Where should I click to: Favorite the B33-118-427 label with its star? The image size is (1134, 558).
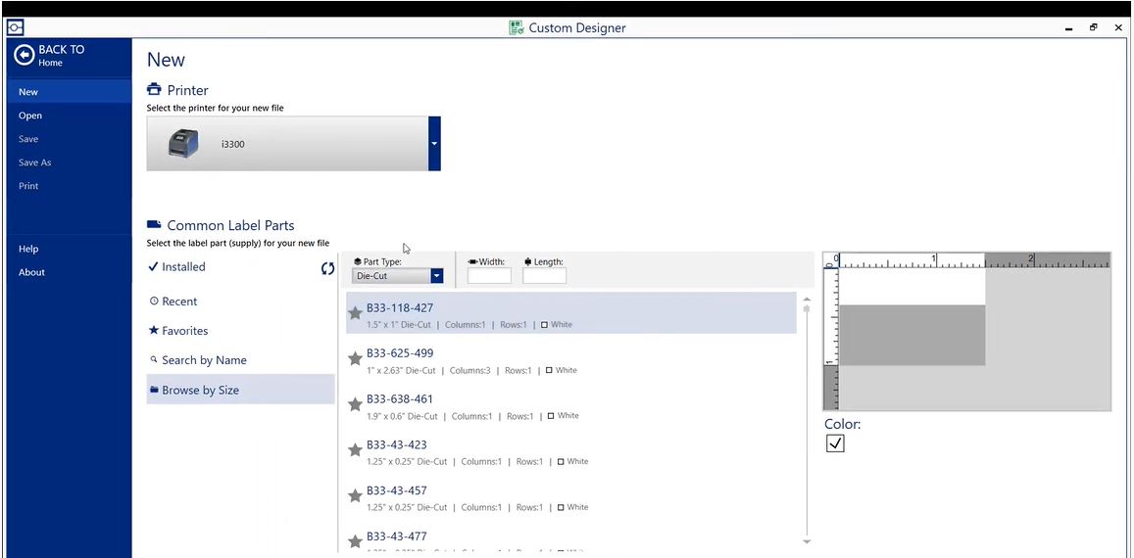coord(355,313)
